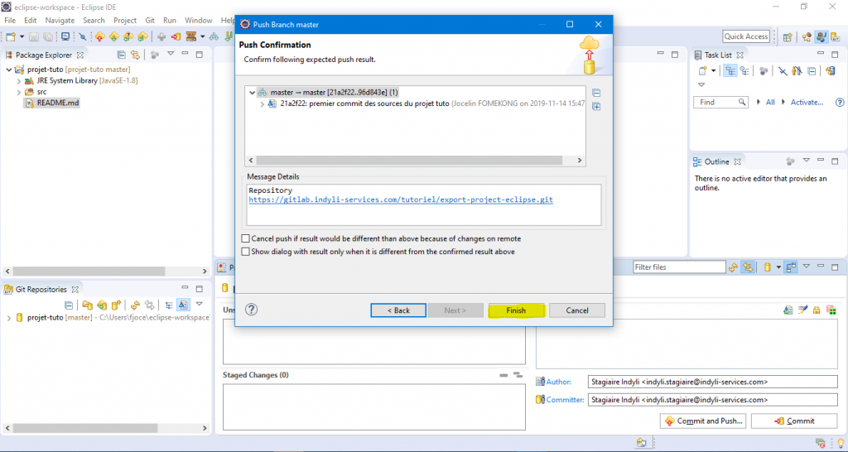
Task: Go back with the Back button
Action: [x=398, y=310]
